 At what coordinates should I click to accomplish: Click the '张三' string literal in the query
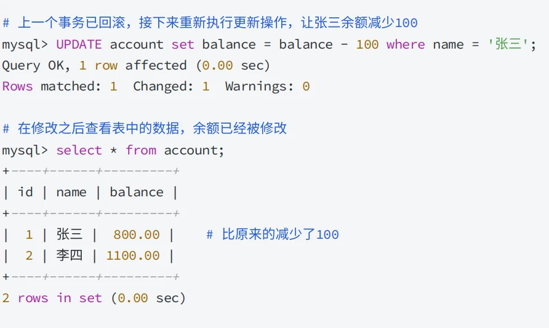(x=508, y=44)
